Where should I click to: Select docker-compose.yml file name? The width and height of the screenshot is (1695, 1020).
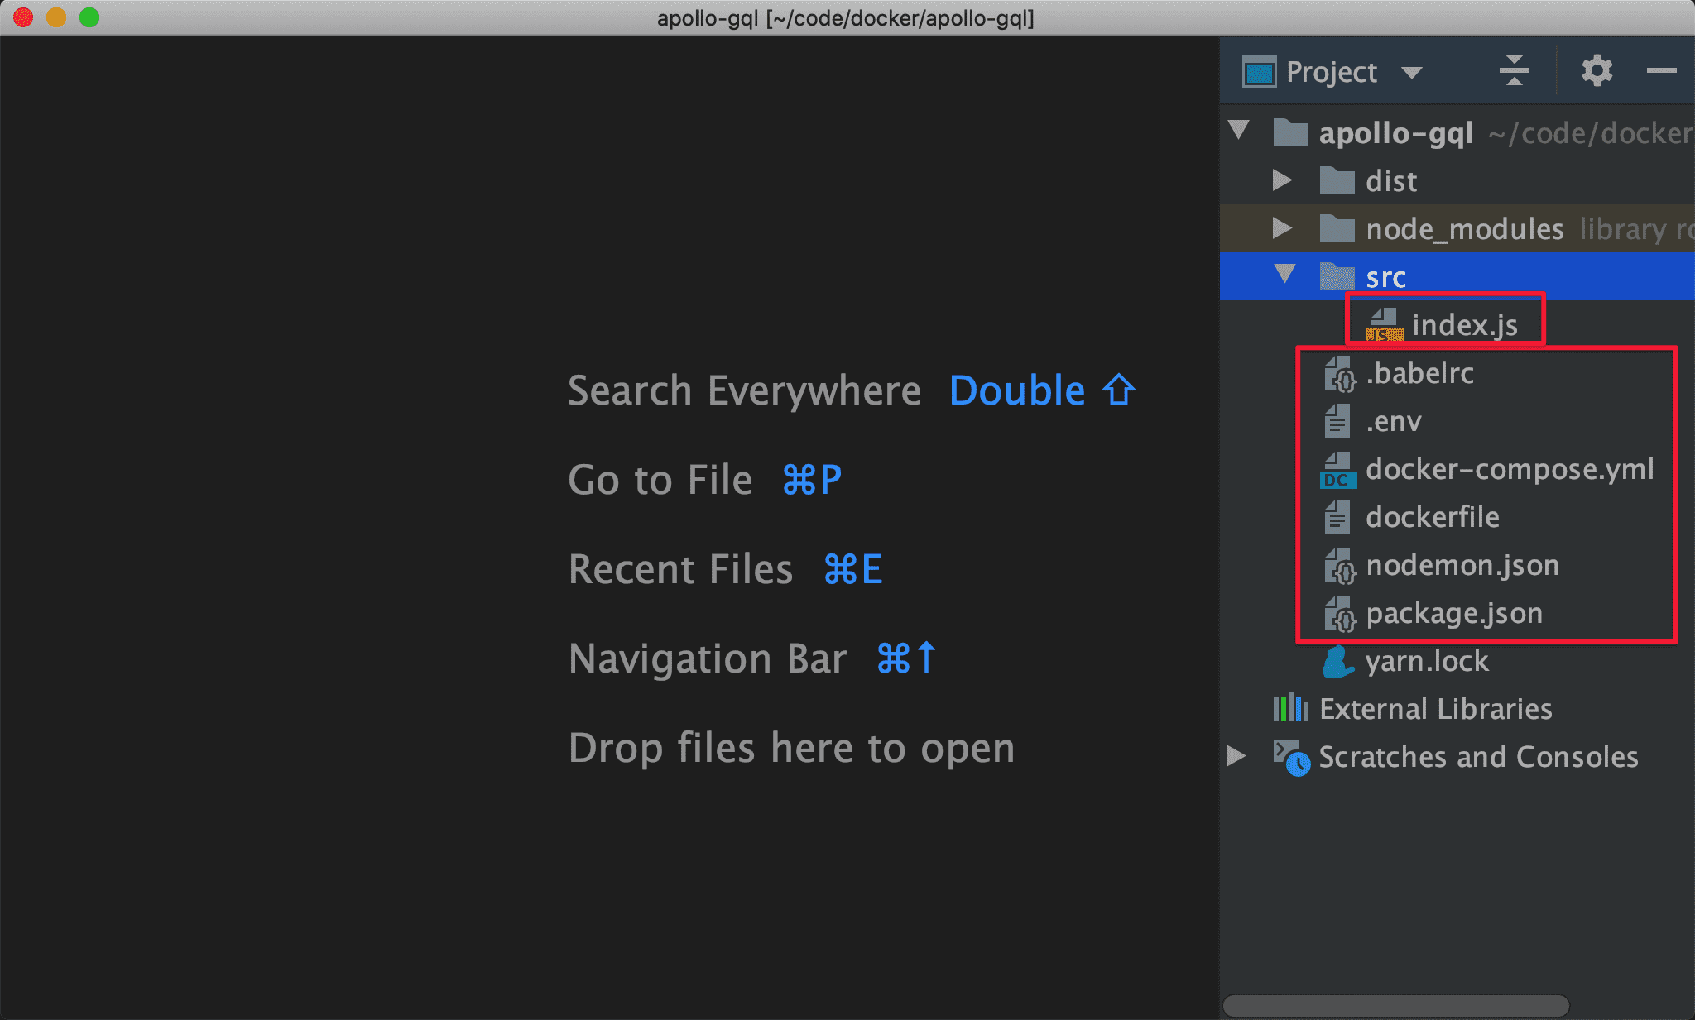click(1510, 469)
